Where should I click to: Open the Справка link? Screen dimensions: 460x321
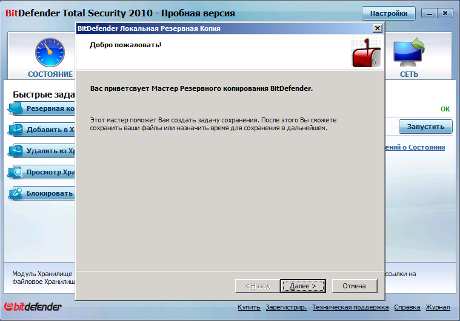click(x=407, y=307)
